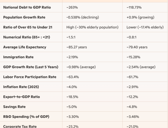Click the Immigration Rate row label
The width and height of the screenshot is (168, 128).
click(18, 57)
